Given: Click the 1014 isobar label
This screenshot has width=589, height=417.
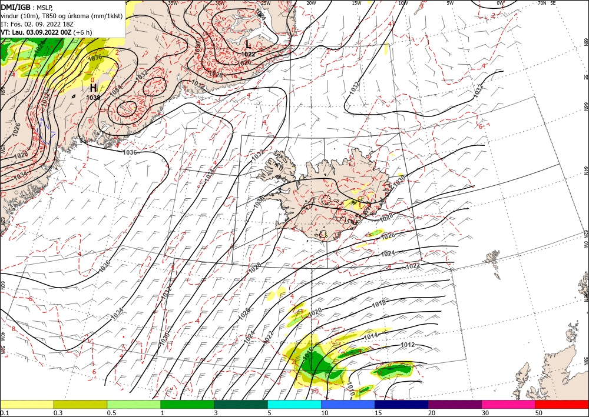Looking at the screenshot, I should [370, 336].
